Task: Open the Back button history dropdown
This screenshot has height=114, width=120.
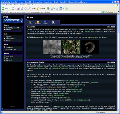Action: (x=10, y=8)
